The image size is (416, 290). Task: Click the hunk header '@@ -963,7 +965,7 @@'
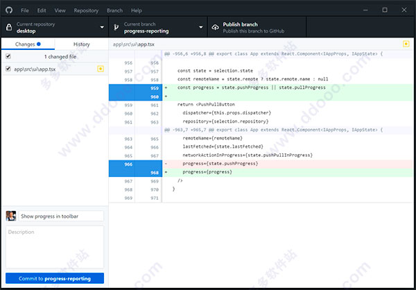[273, 130]
